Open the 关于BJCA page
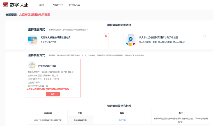This screenshot has width=213, height=126. [x=74, y=5]
